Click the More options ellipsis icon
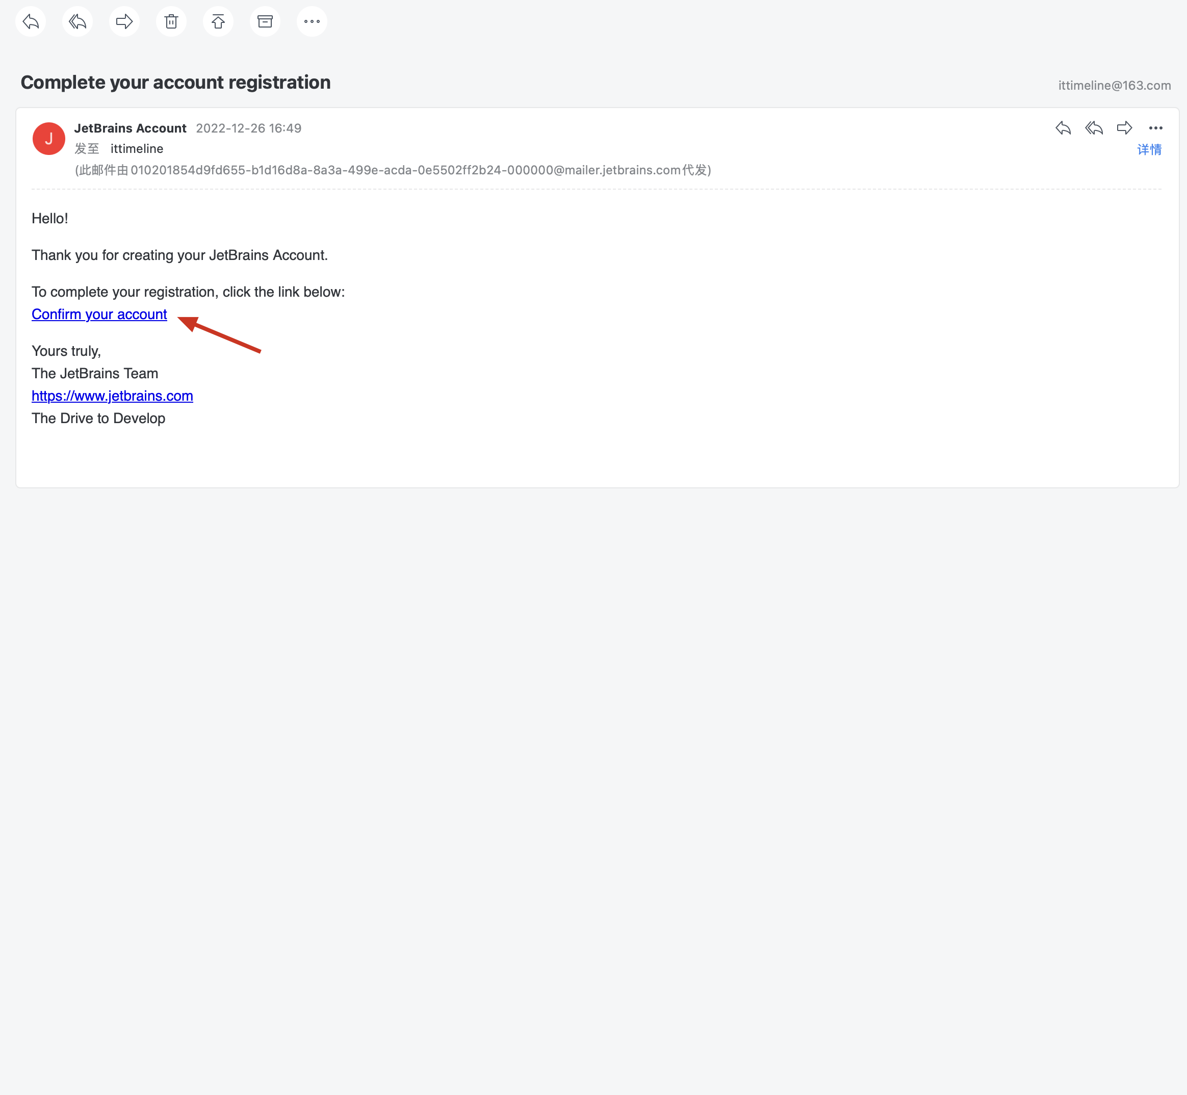The image size is (1187, 1095). pyautogui.click(x=310, y=22)
